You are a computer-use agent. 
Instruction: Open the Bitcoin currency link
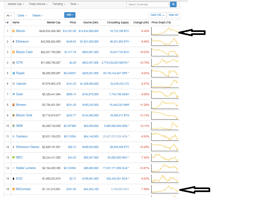tap(20, 31)
